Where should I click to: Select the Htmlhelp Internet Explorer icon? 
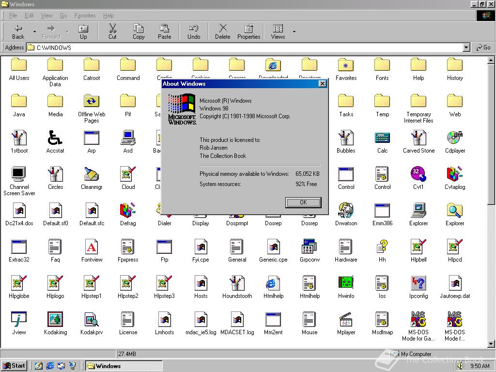pyautogui.click(x=273, y=283)
